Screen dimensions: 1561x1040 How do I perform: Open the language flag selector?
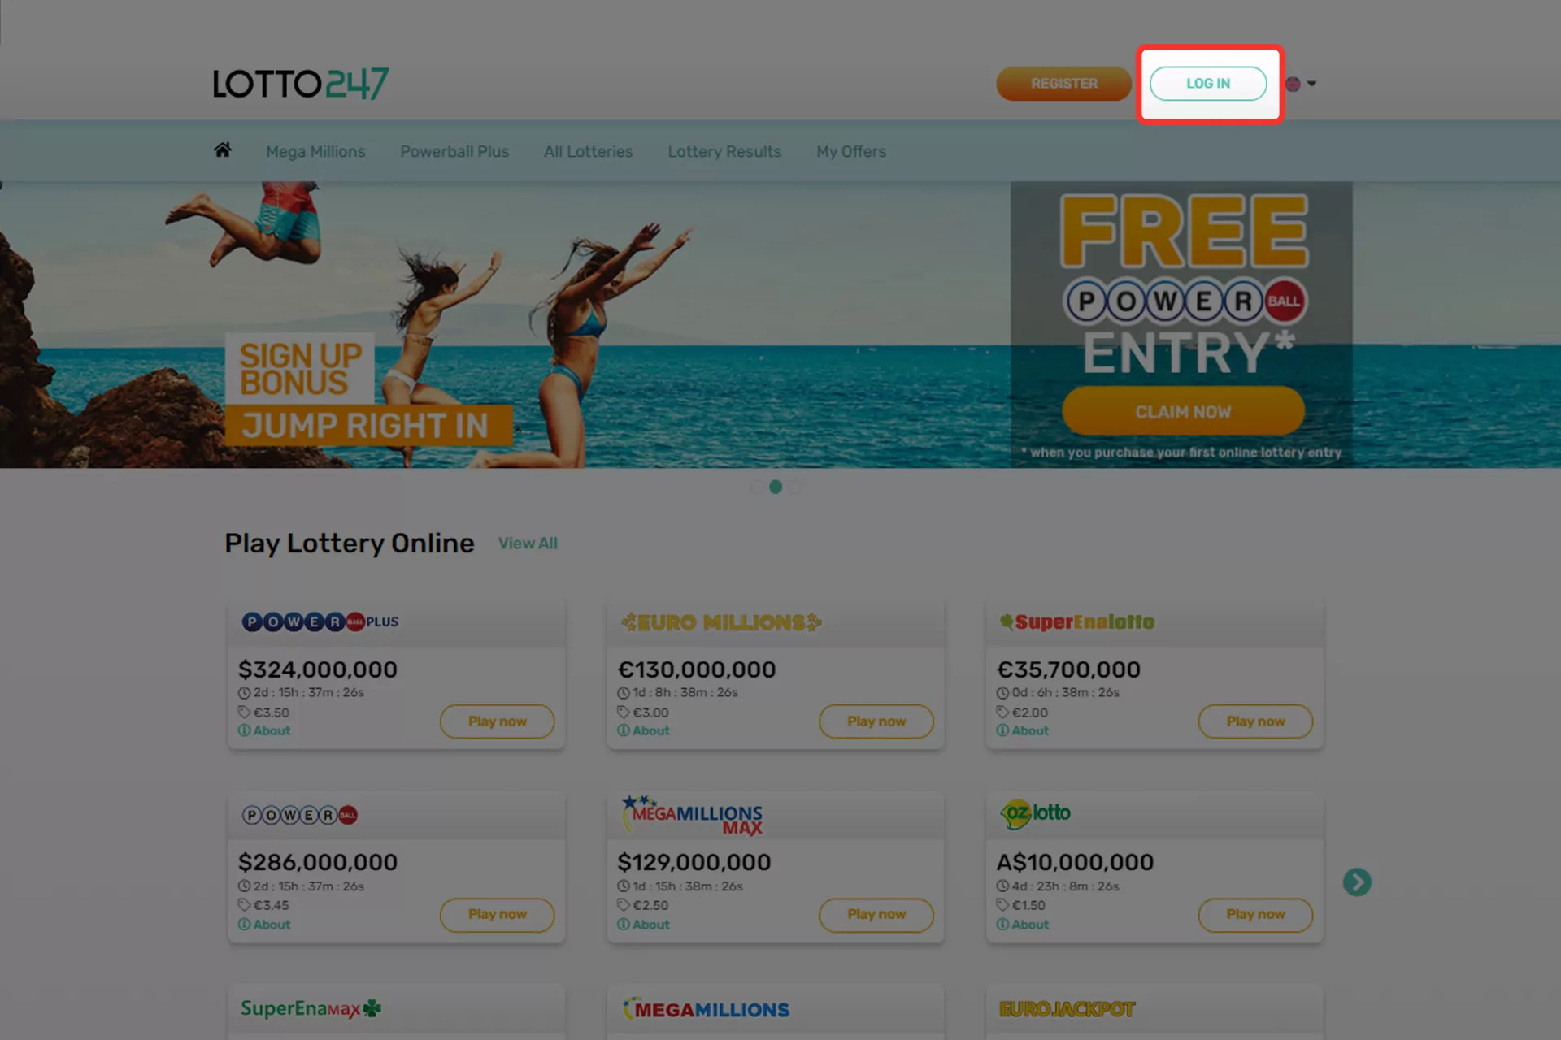1301,84
